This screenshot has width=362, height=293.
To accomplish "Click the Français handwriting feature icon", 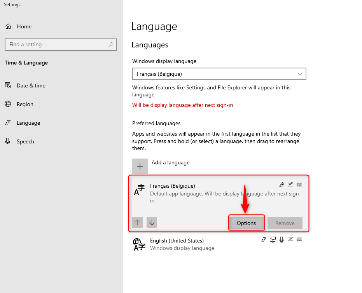I will pyautogui.click(x=290, y=184).
